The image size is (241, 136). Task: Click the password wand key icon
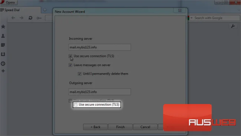coord(39,18)
